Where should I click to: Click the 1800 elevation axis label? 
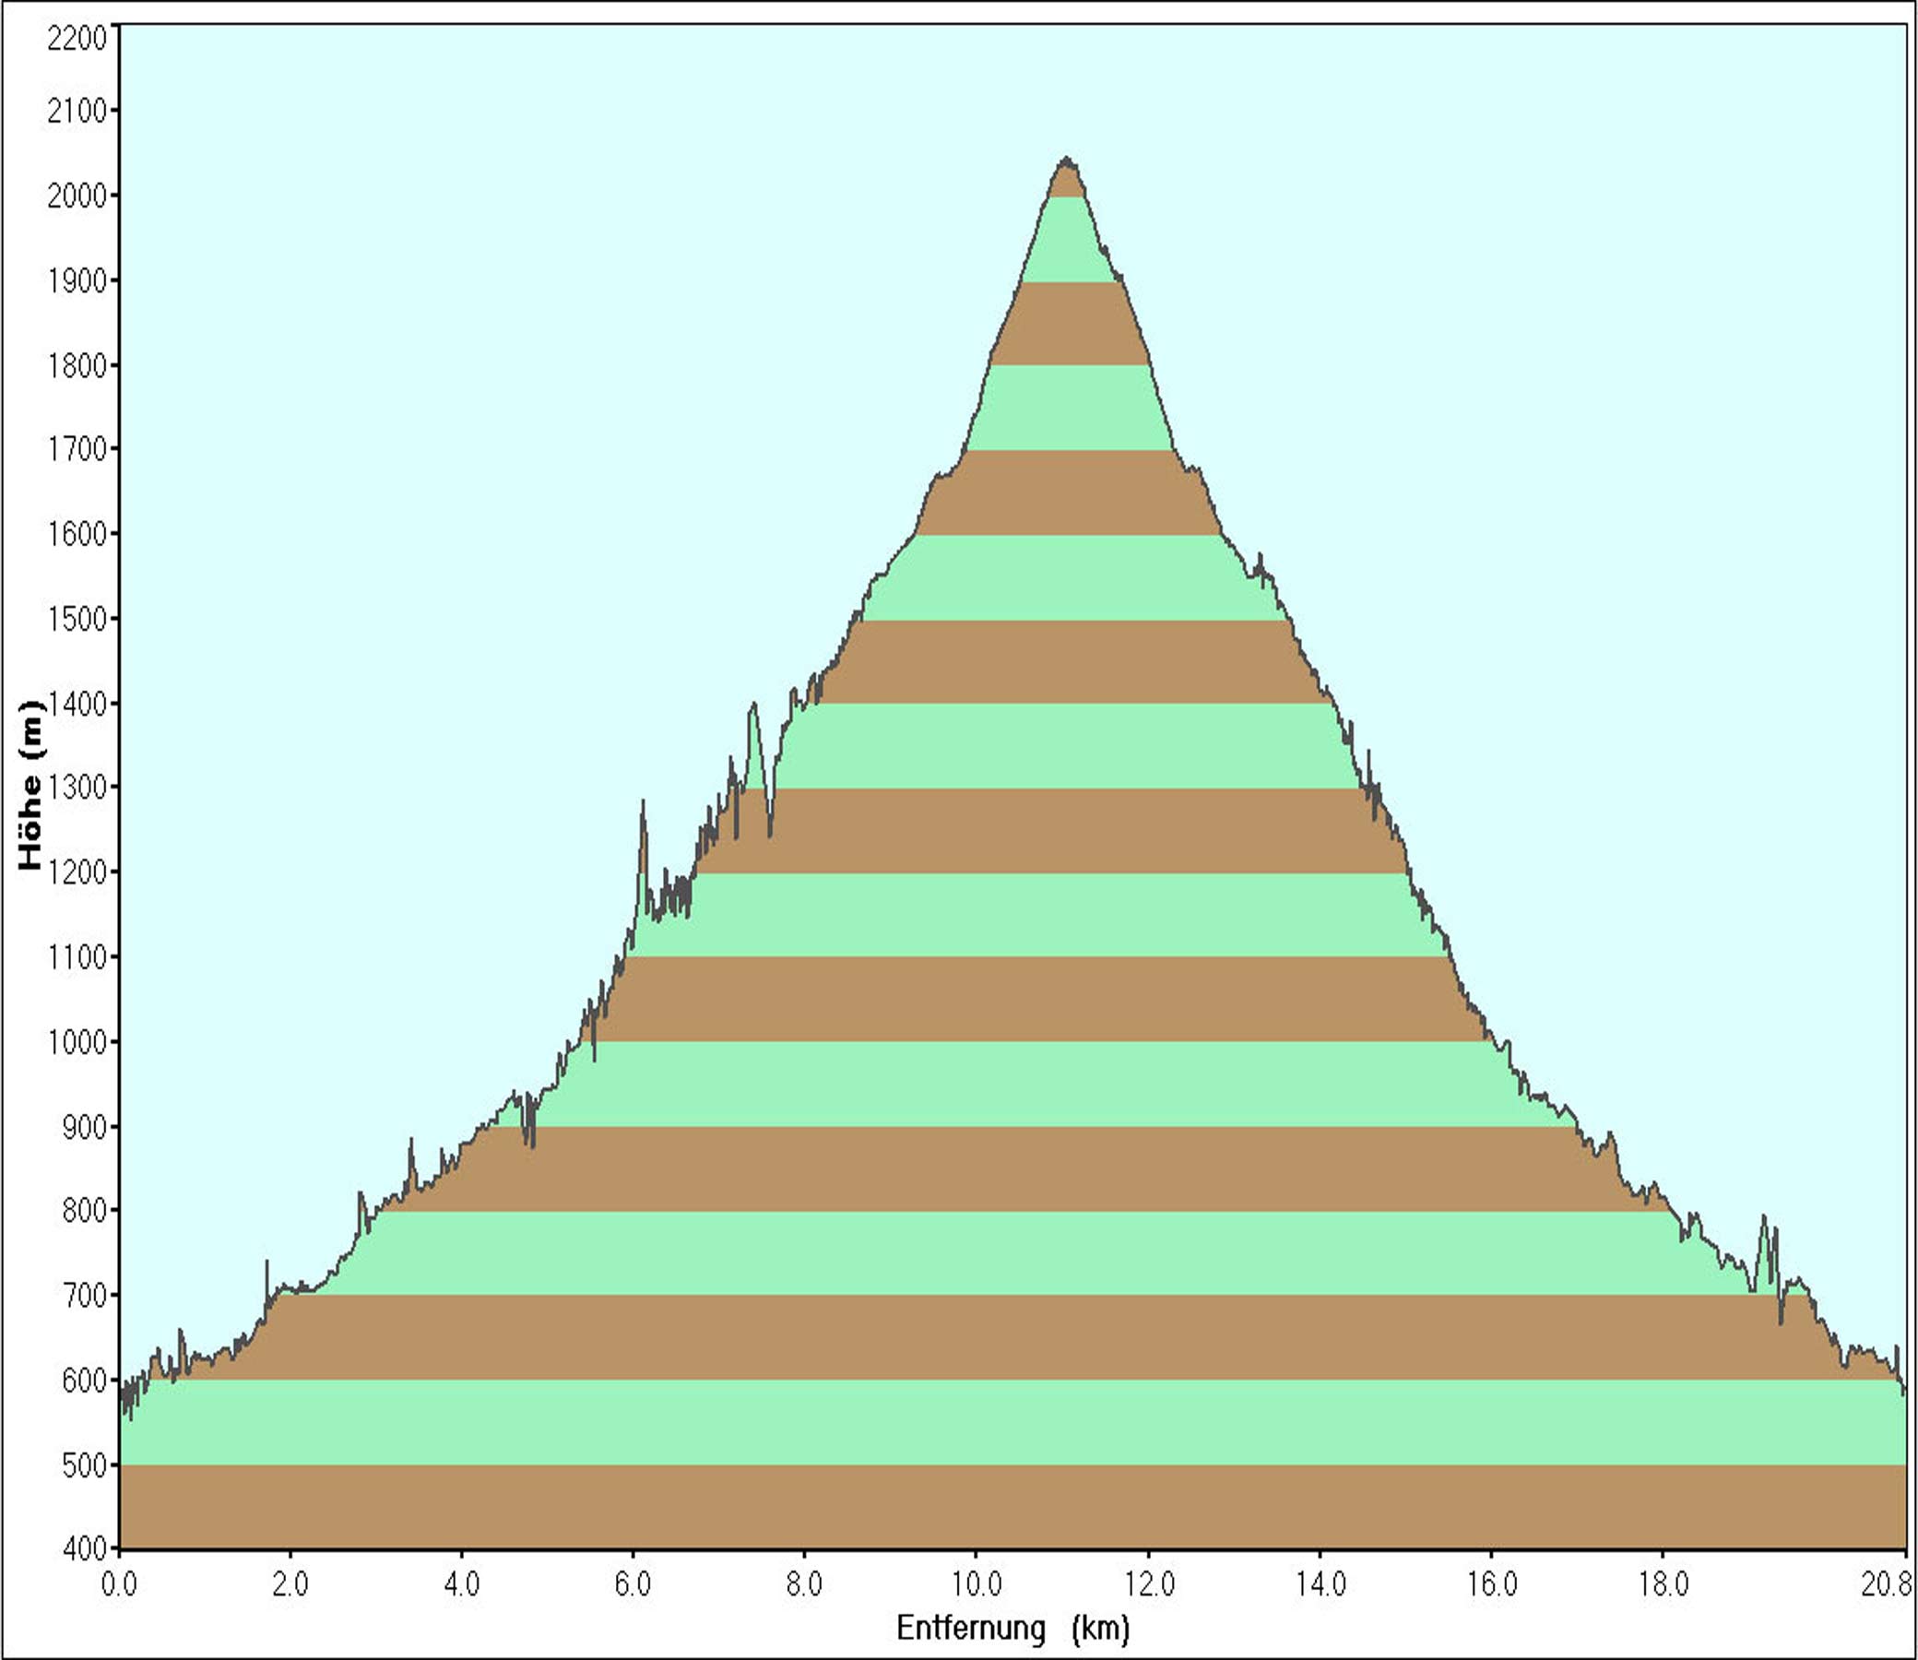77,366
